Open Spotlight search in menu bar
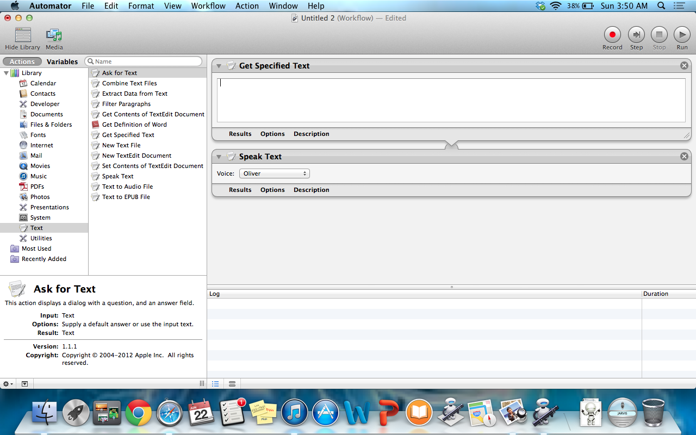 (x=661, y=6)
